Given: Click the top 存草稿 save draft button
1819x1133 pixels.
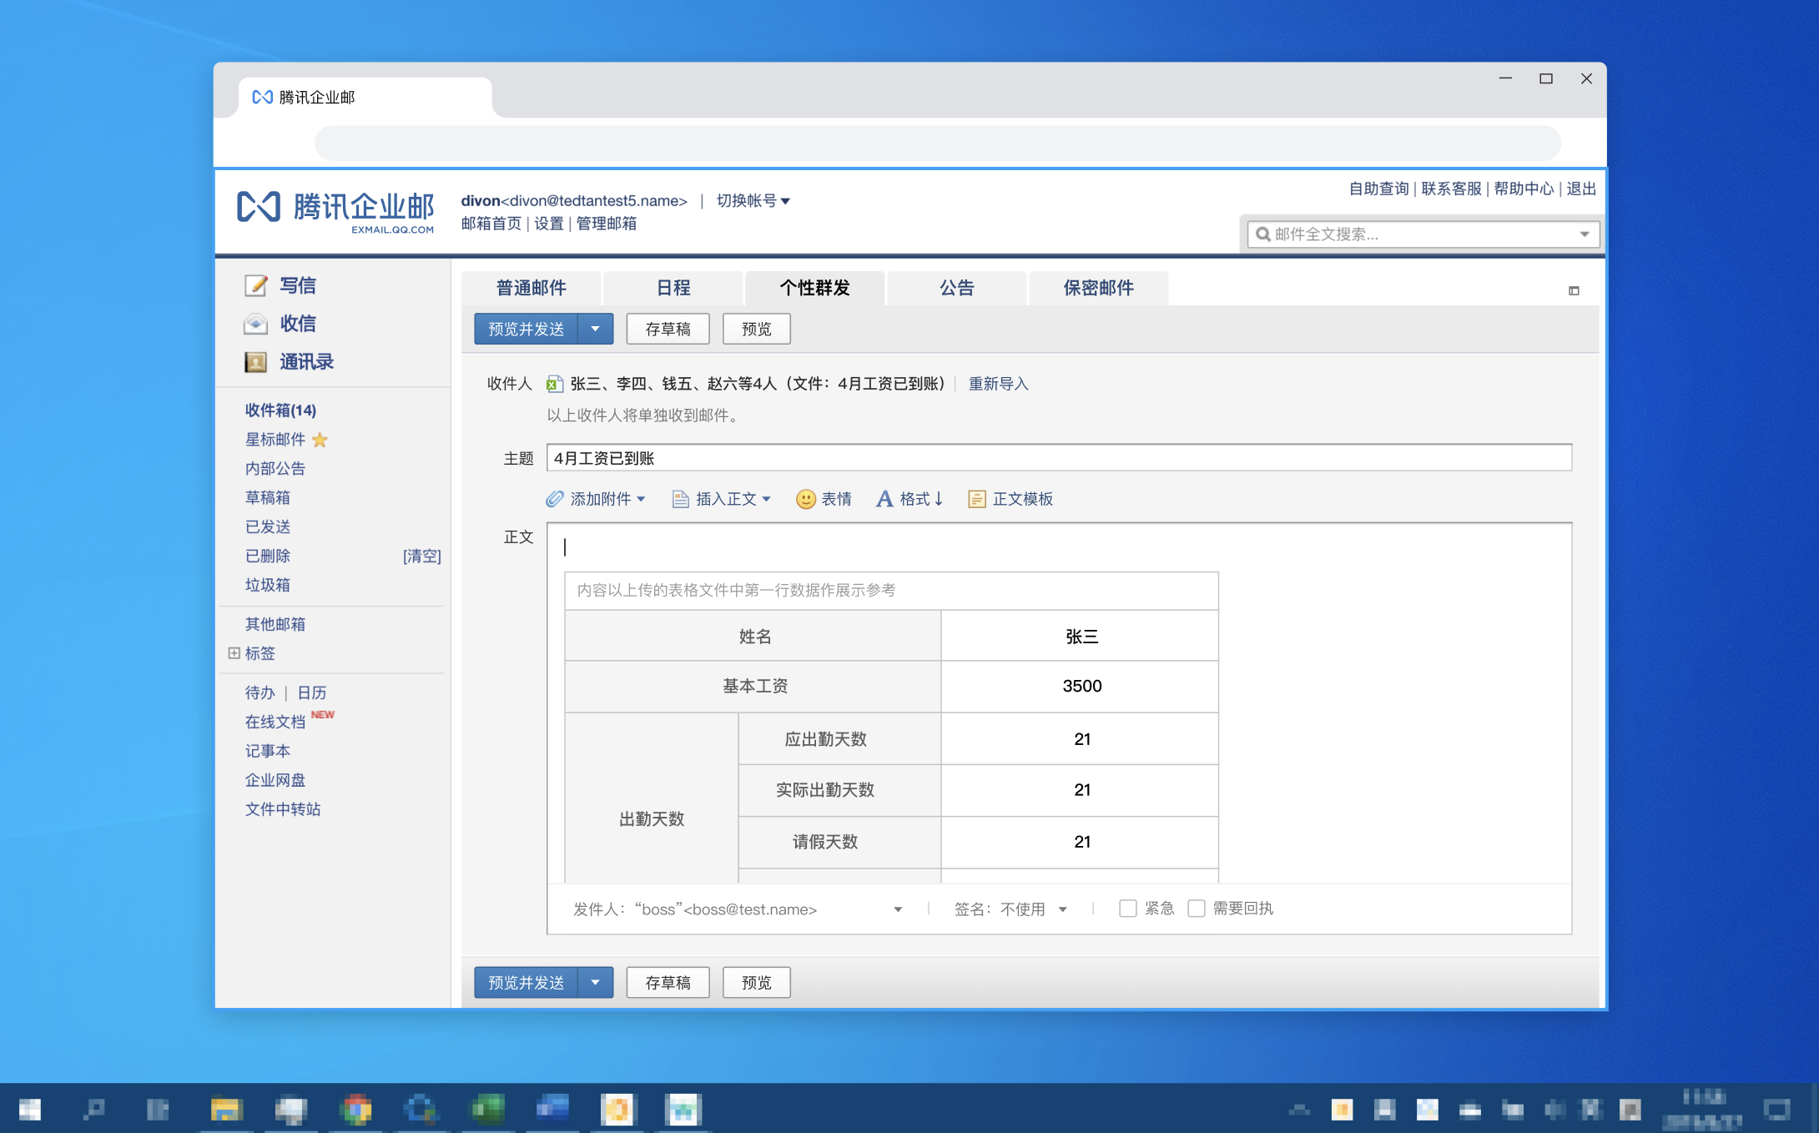Looking at the screenshot, I should 668,329.
